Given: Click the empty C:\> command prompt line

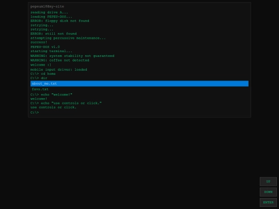Looking at the screenshot, I should coord(35,112).
